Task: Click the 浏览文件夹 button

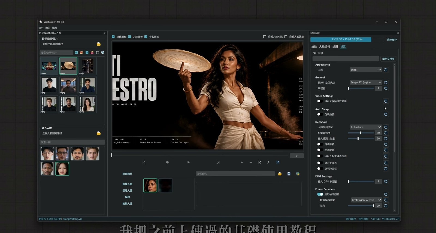Action: (x=388, y=59)
